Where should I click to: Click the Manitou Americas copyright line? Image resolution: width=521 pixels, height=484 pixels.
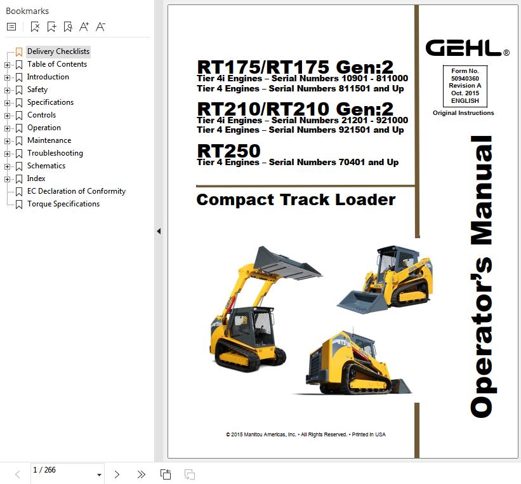[306, 434]
